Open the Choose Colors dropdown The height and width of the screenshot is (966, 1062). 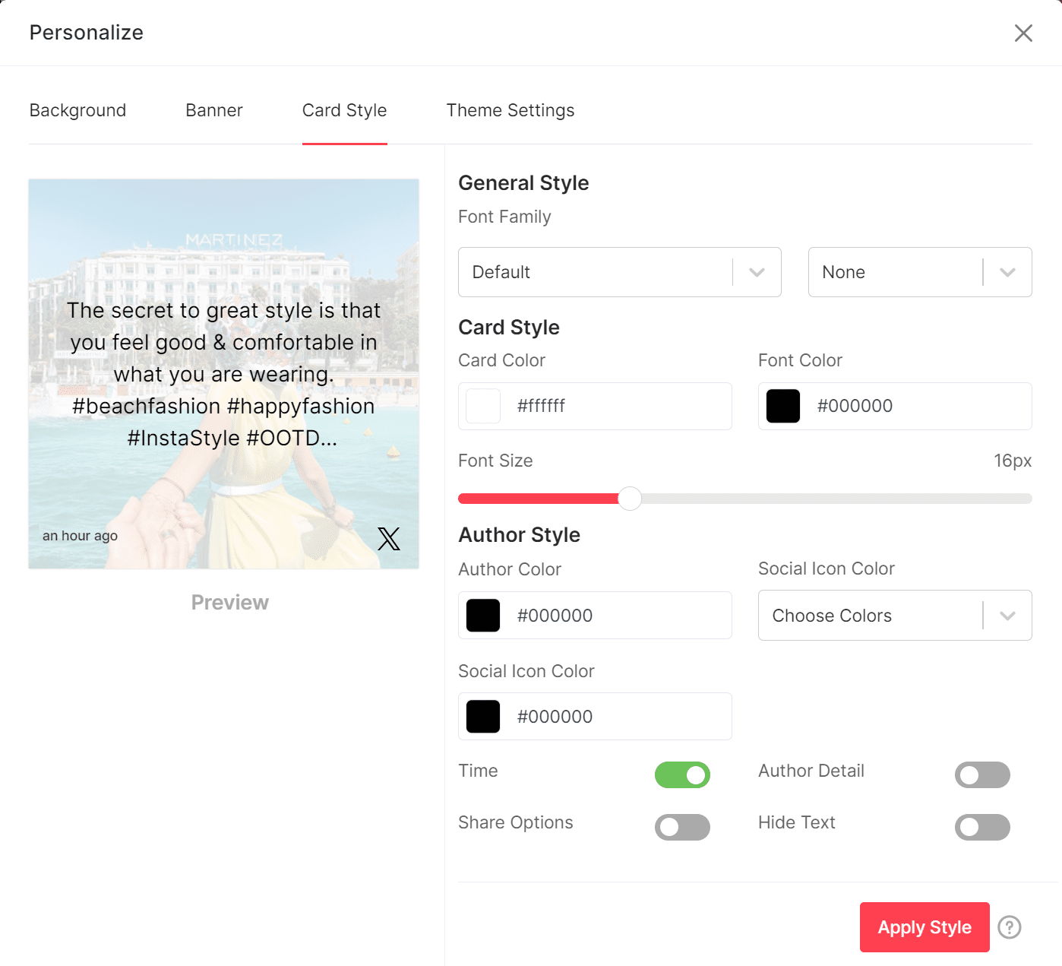click(x=894, y=616)
